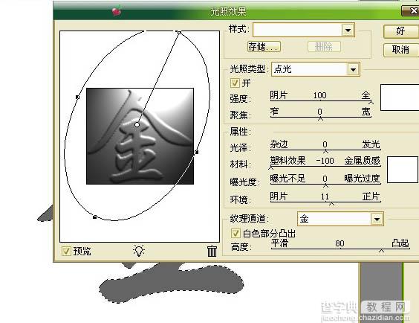
Task: Click the light bulb new-light icon
Action: (x=139, y=251)
